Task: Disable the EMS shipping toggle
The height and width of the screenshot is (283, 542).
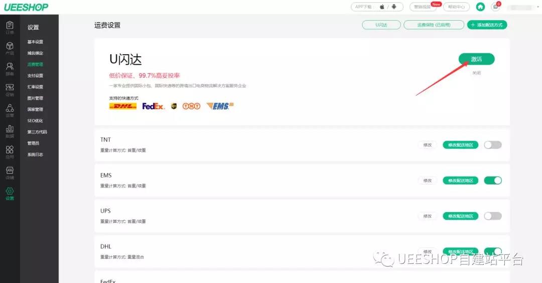Action: 493,180
